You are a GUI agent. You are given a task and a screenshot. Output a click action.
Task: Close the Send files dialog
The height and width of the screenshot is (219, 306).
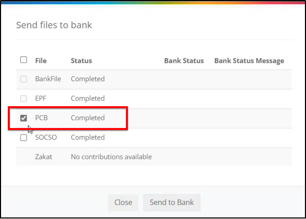[123, 202]
